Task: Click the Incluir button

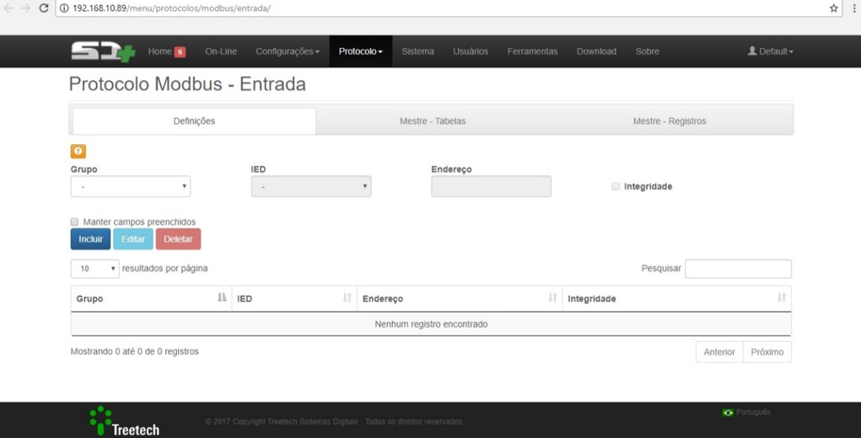Action: click(90, 239)
